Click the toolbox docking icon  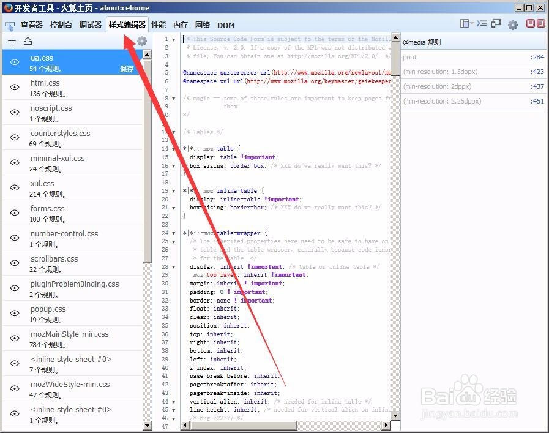(x=465, y=24)
